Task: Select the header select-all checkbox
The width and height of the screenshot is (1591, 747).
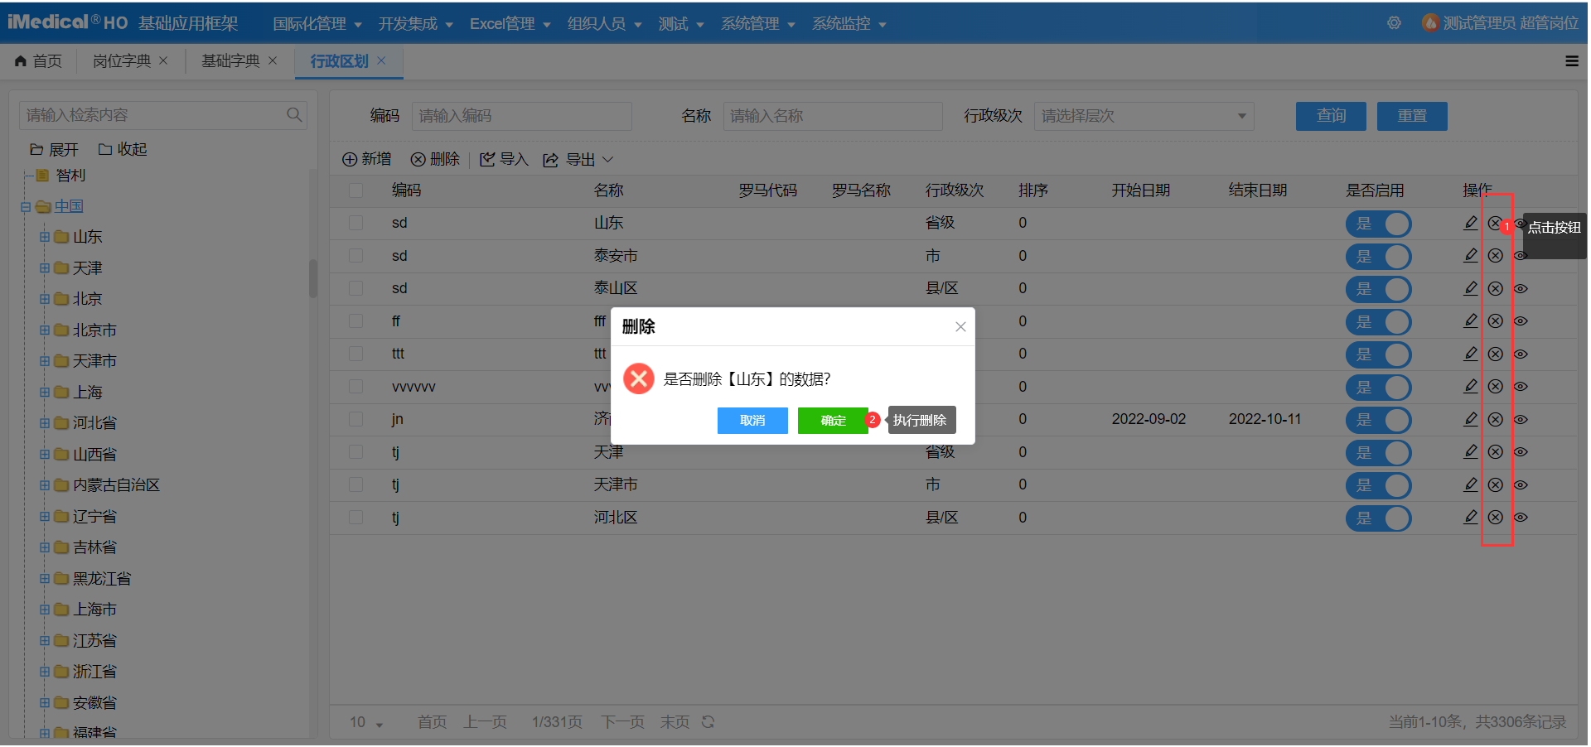Action: [x=356, y=190]
